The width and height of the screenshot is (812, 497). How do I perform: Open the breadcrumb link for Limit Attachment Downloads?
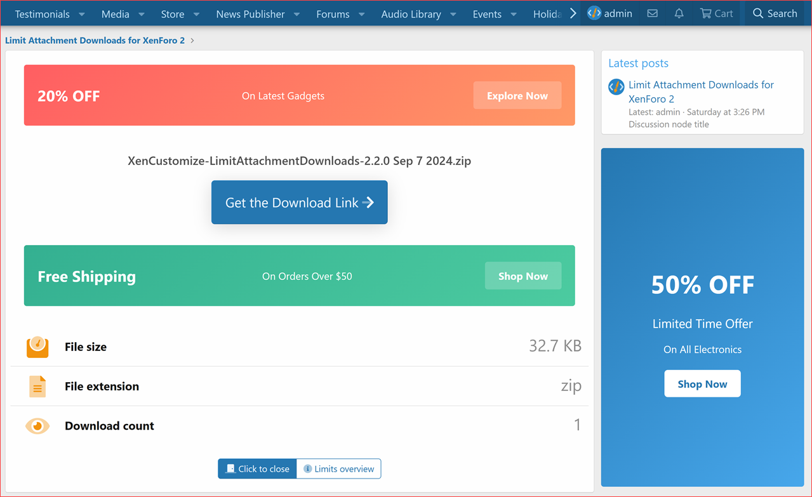[95, 41]
